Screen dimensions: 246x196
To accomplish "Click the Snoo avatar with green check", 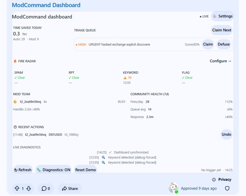I will [x=173, y=188].
